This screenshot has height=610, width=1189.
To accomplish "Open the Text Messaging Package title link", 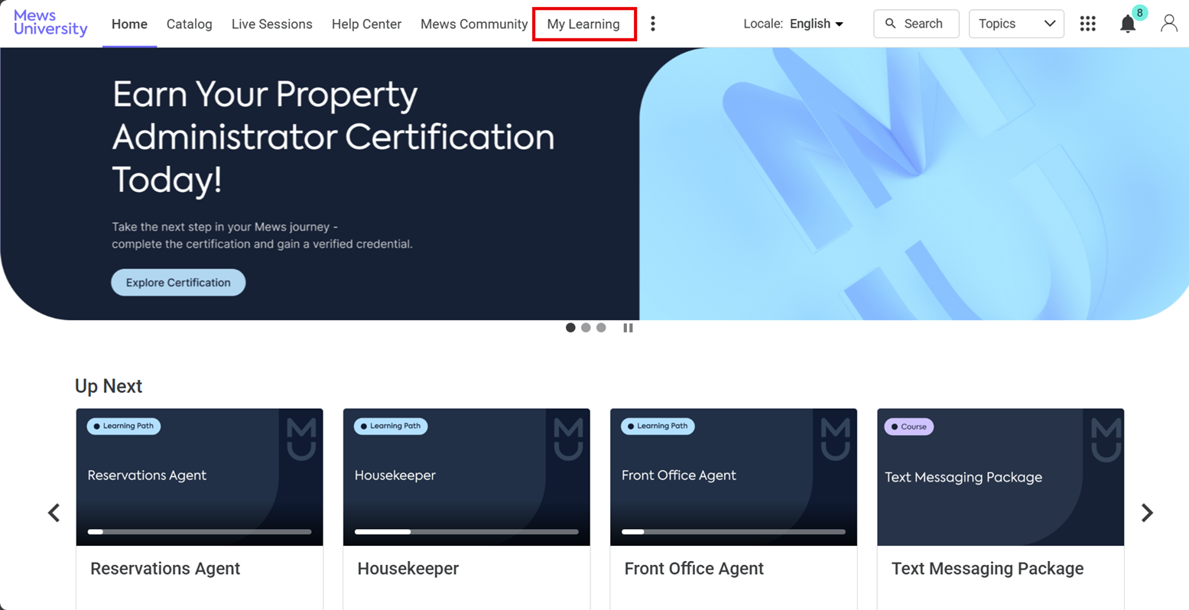I will pos(988,569).
